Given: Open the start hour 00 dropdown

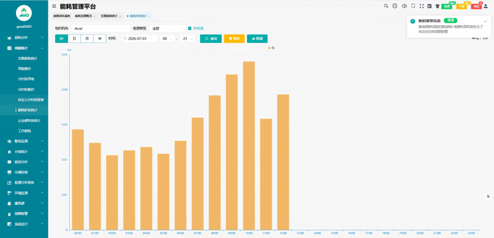Looking at the screenshot, I should [x=167, y=39].
